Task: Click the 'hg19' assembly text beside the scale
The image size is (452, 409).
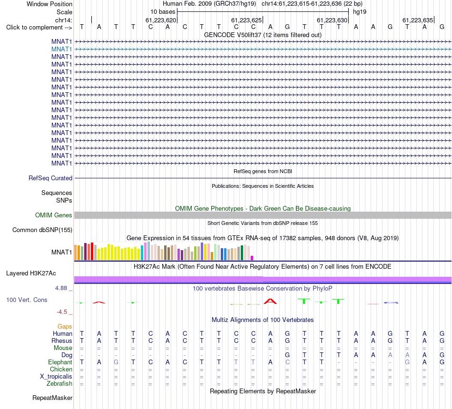Action: [360, 12]
